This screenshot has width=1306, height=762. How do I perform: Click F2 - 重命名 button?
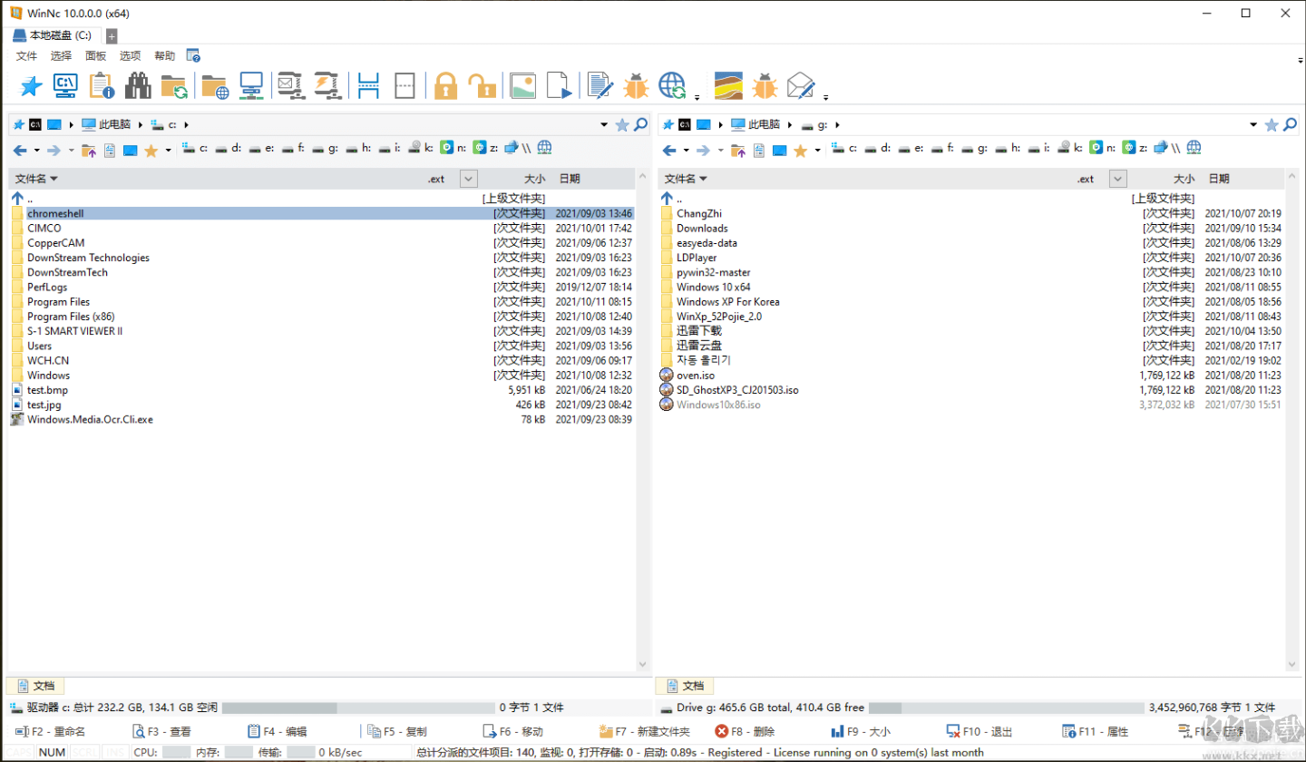coord(51,731)
